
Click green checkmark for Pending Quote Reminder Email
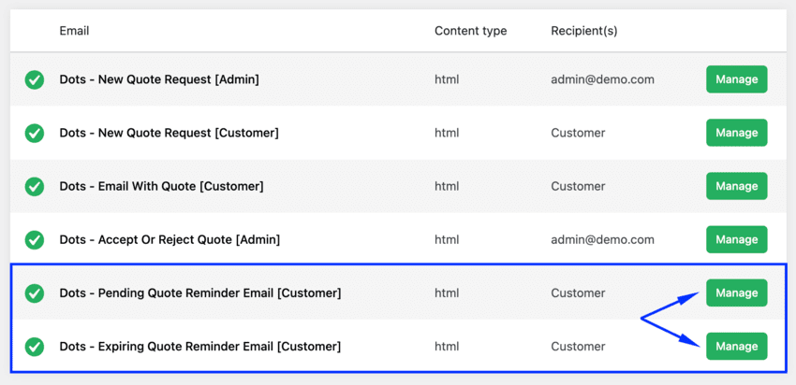tap(35, 292)
